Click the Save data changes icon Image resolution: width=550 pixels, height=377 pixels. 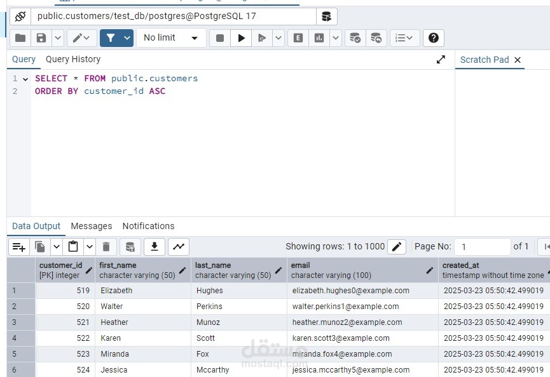pyautogui.click(x=130, y=247)
